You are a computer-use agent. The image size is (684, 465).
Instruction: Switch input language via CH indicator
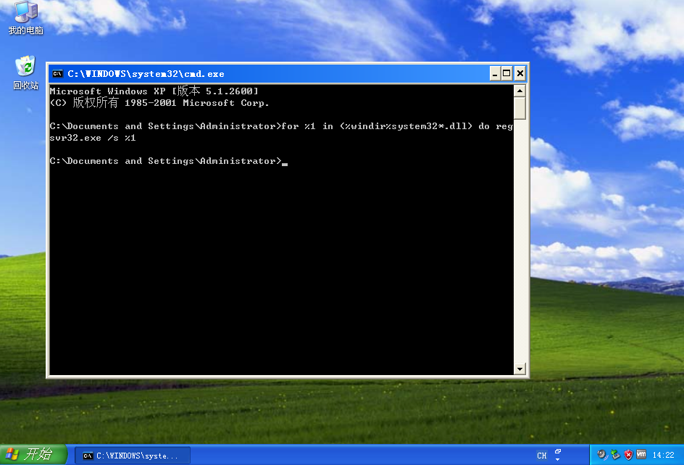click(x=542, y=456)
